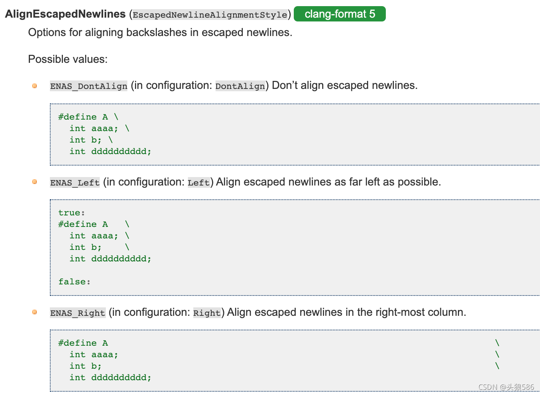Viewport: 540px width, 394px height.
Task: Click the ENAS_Right code label
Action: tap(77, 313)
